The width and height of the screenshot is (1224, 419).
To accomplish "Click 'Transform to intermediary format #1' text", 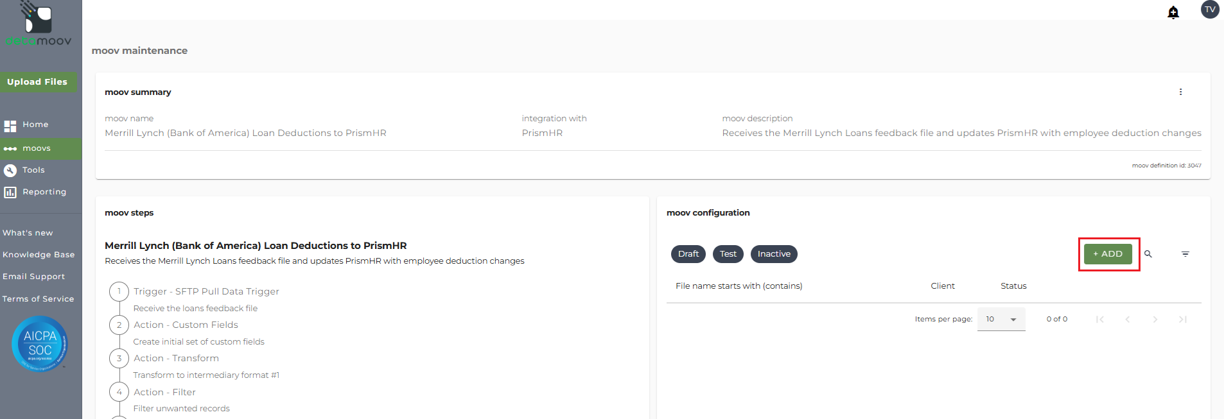I will click(x=206, y=375).
